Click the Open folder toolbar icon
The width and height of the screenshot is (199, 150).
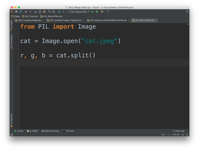[12, 12]
